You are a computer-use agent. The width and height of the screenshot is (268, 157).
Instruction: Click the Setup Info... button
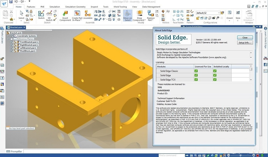pyautogui.click(x=245, y=43)
